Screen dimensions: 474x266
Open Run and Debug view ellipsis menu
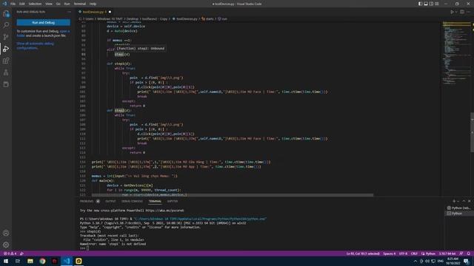tap(69, 12)
